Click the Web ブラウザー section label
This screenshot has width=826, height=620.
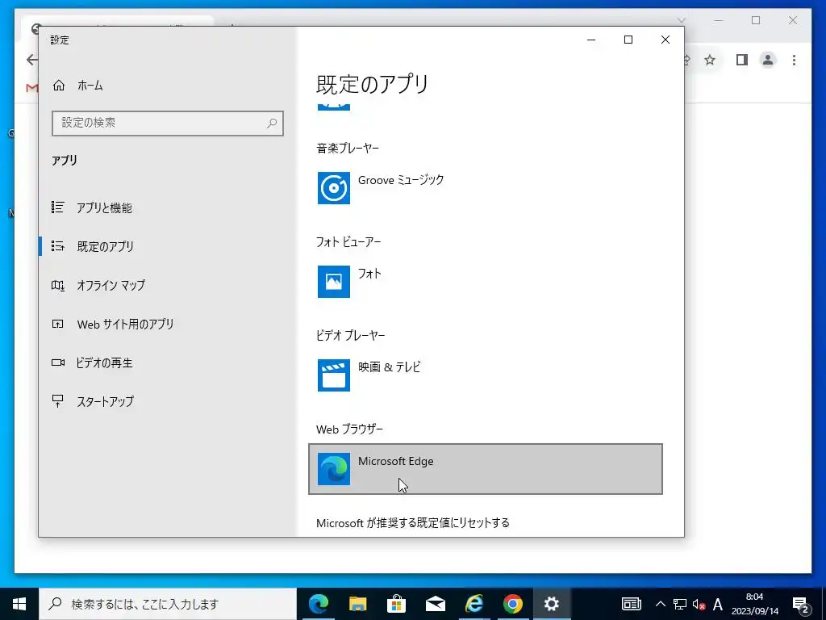[x=350, y=429]
